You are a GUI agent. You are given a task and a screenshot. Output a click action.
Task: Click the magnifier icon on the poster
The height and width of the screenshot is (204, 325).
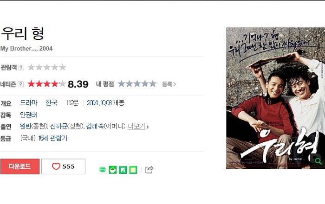click(x=318, y=161)
